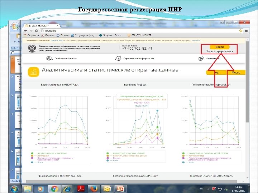Select PowerPoint slide 5 thumbnail behind browser

point(18,139)
